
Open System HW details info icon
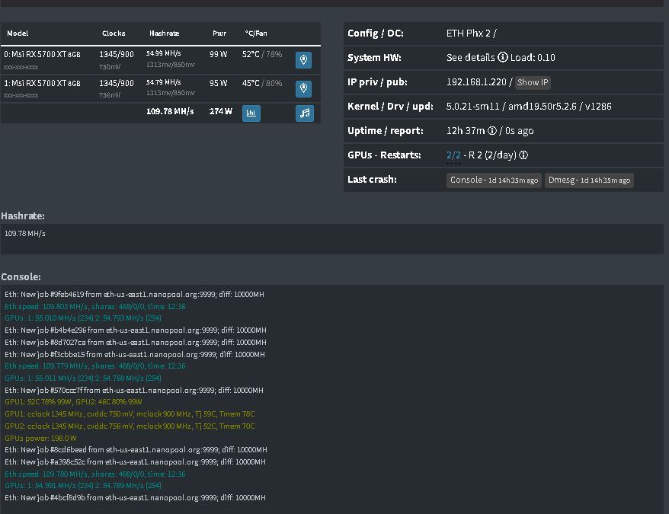(503, 57)
